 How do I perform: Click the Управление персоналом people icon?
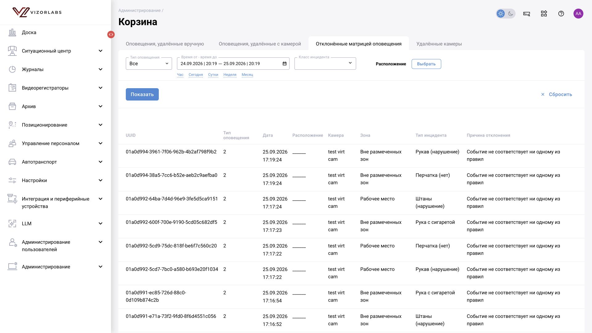pyautogui.click(x=12, y=143)
